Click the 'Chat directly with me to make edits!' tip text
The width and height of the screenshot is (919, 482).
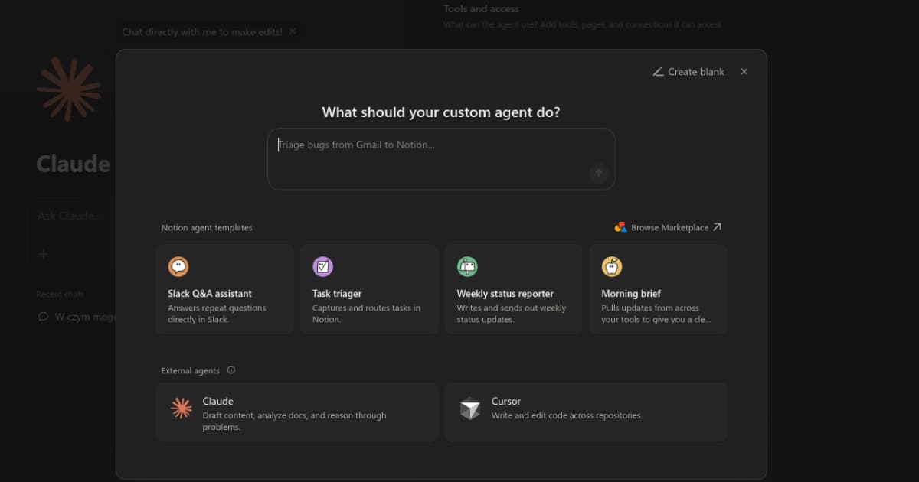click(x=202, y=31)
